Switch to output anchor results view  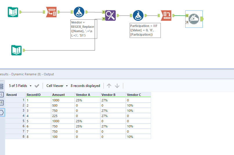[2, 112]
